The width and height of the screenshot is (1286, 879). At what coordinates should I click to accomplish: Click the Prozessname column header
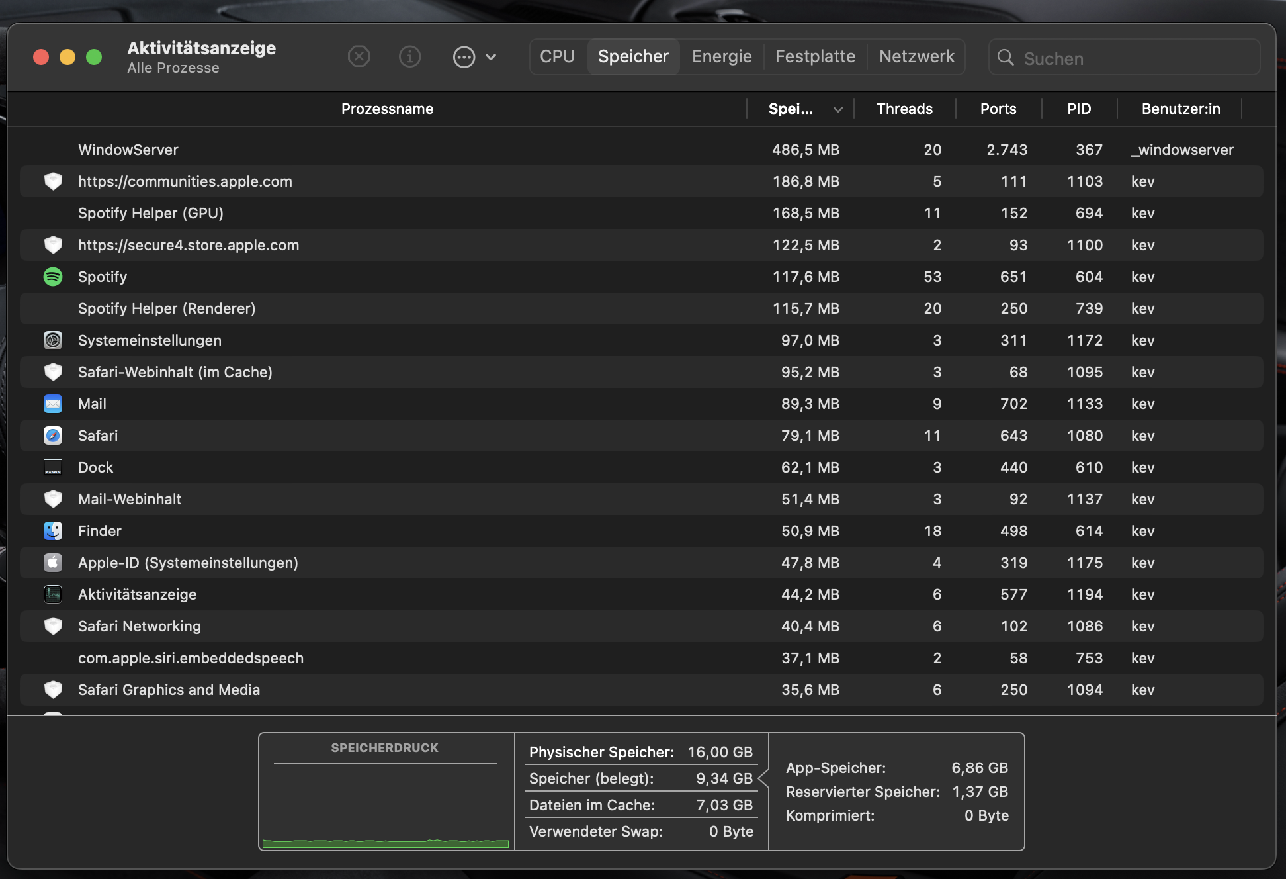click(387, 109)
